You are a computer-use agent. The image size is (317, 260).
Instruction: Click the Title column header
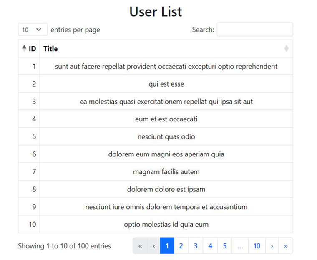click(51, 49)
